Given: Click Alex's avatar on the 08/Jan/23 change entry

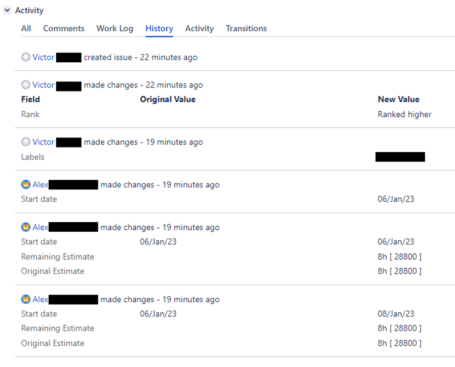Looking at the screenshot, I should coord(26,300).
